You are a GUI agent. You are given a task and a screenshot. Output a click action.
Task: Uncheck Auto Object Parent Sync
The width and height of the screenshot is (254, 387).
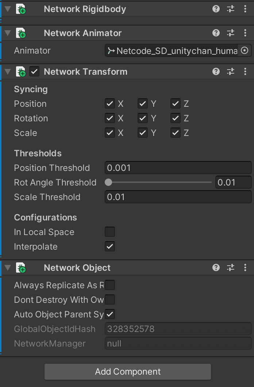point(110,314)
